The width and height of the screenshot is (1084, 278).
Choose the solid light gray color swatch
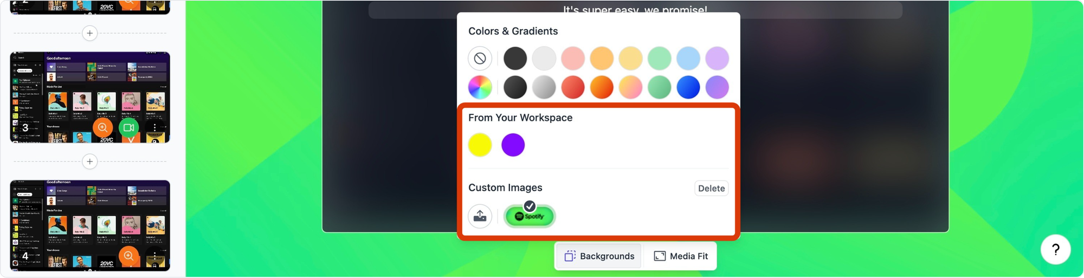click(x=544, y=59)
